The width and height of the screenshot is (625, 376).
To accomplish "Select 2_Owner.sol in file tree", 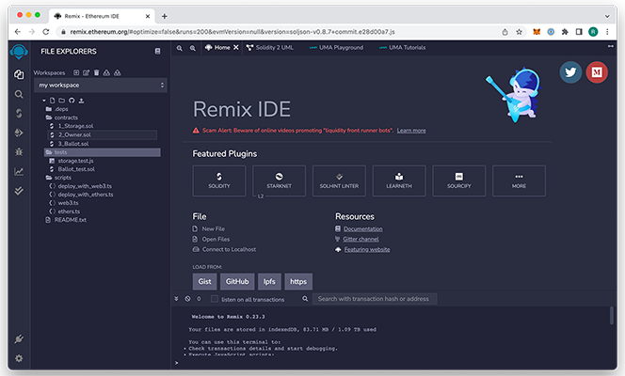I will point(102,134).
